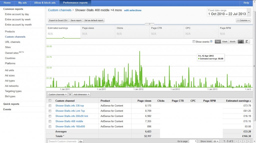Open the Home tab

click(7, 3)
